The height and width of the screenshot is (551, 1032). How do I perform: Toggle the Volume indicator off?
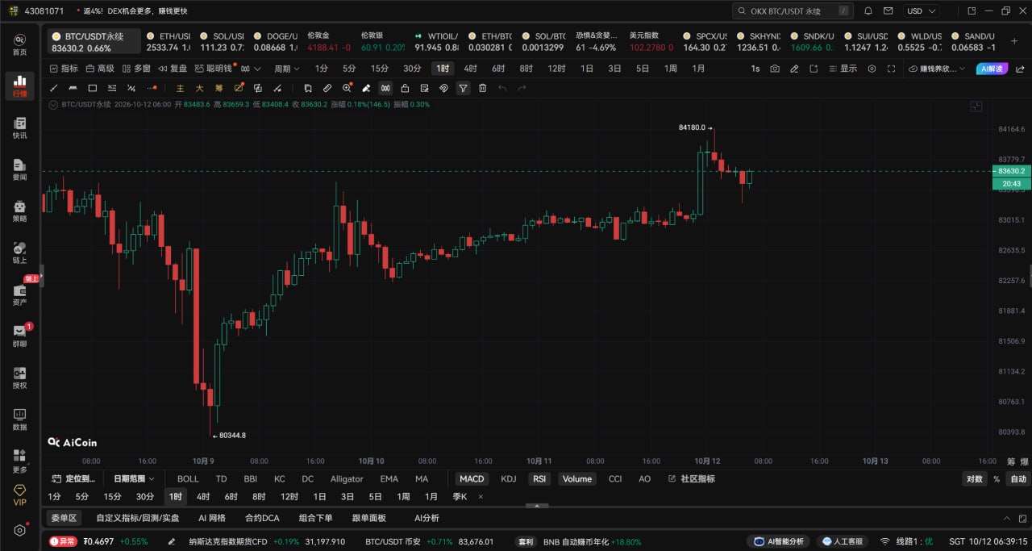tap(576, 478)
